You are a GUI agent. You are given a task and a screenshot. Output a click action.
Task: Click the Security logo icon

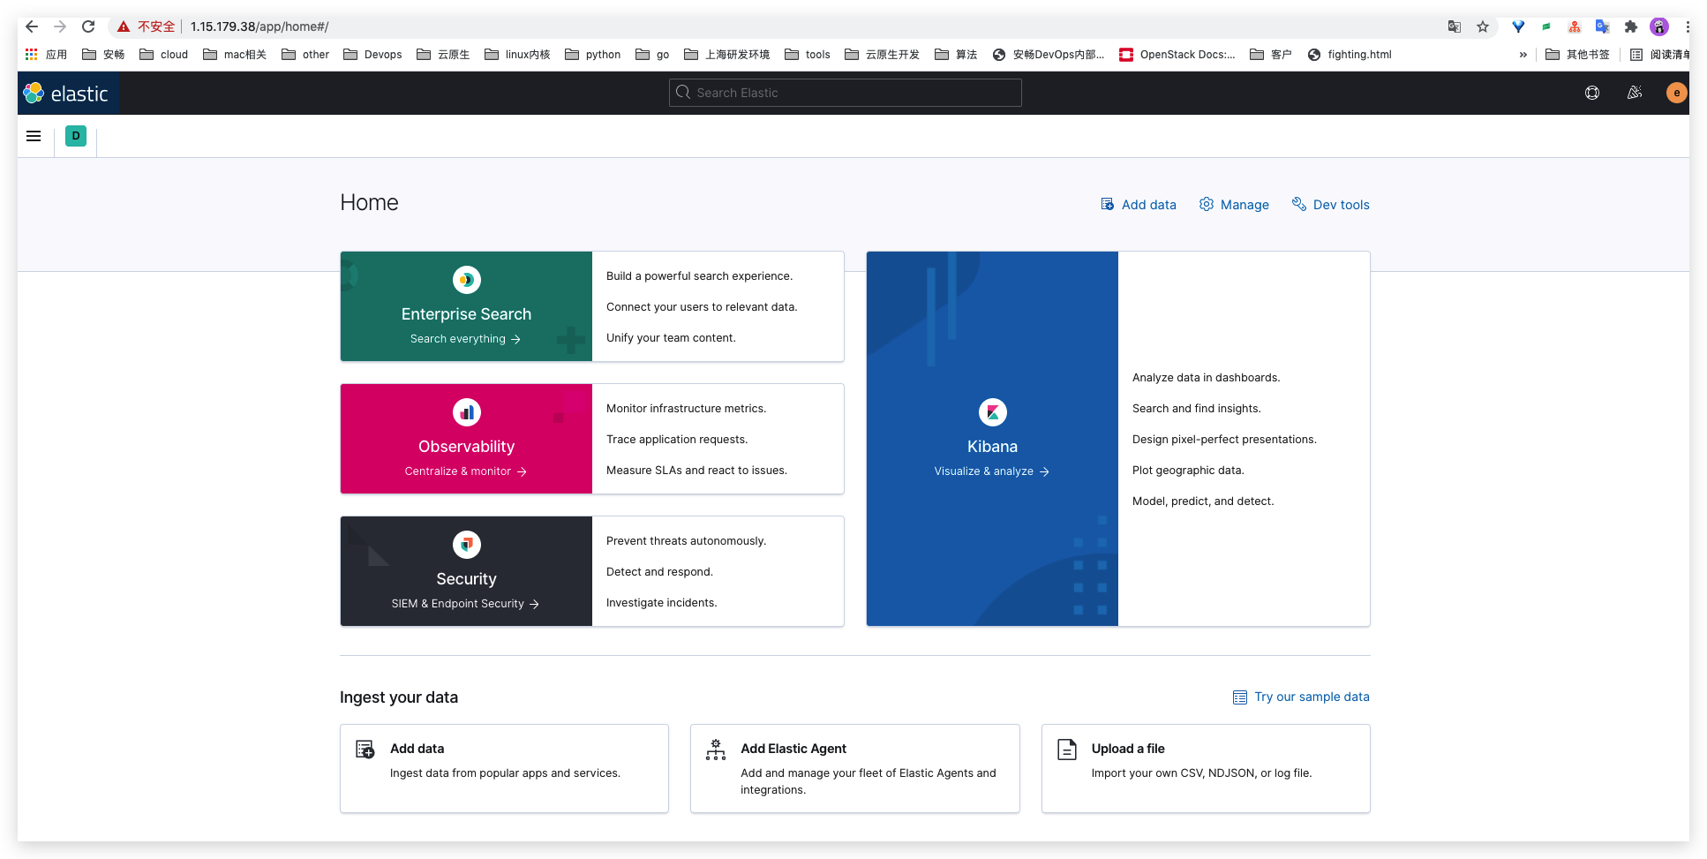point(466,545)
